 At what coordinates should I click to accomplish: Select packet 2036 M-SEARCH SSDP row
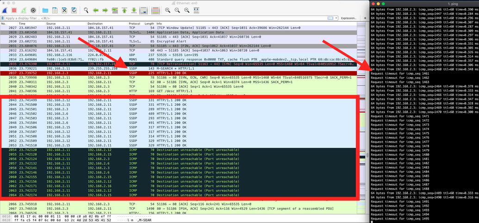click(x=178, y=68)
